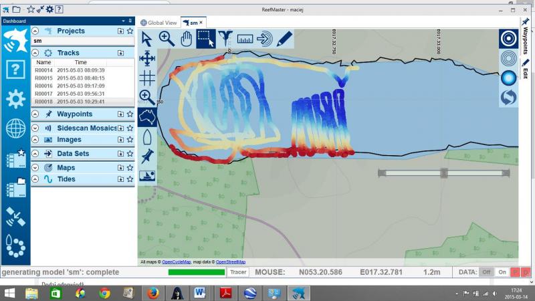
Task: Click the globe icon in sidebar
Action: 15,128
